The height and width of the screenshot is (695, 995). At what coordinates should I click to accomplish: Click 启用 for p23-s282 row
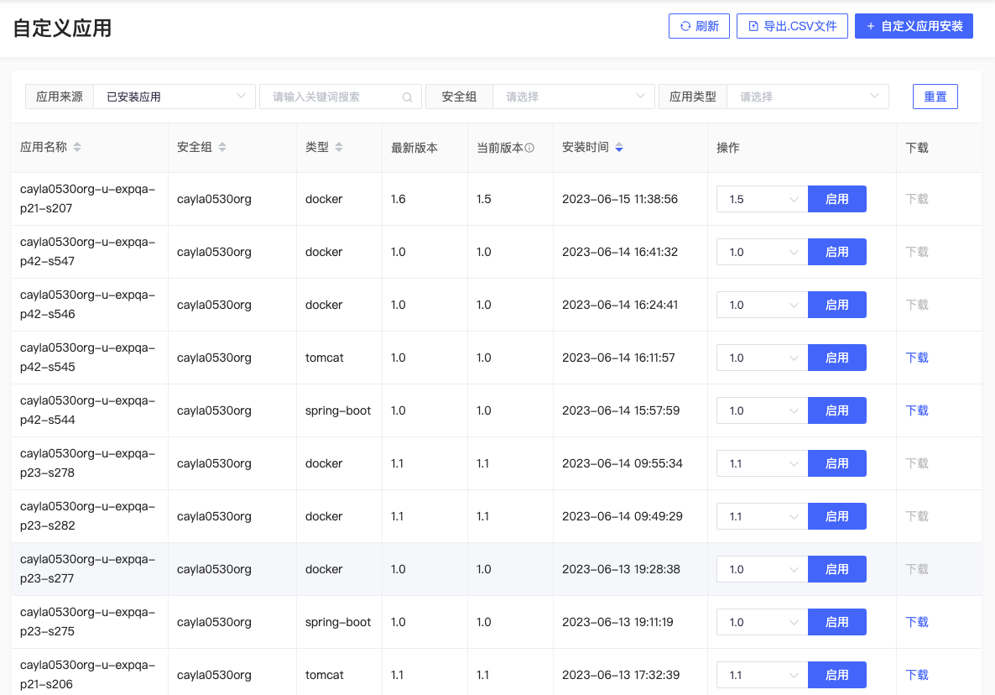pyautogui.click(x=837, y=517)
